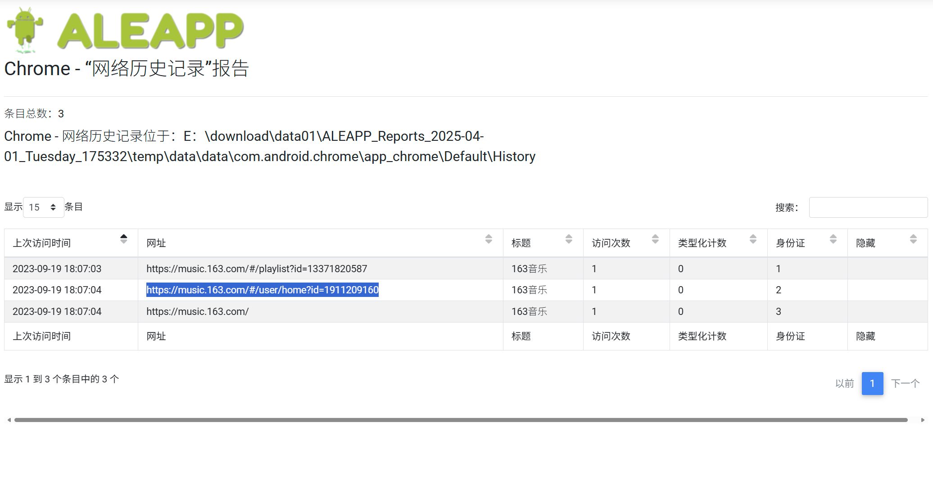The height and width of the screenshot is (485, 933).
Task: Click left arrow of horizontal scrollbar
Action: coord(9,420)
